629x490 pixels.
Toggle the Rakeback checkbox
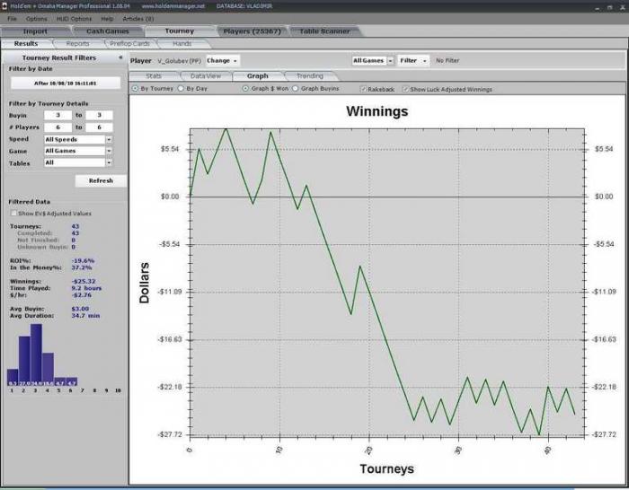363,90
